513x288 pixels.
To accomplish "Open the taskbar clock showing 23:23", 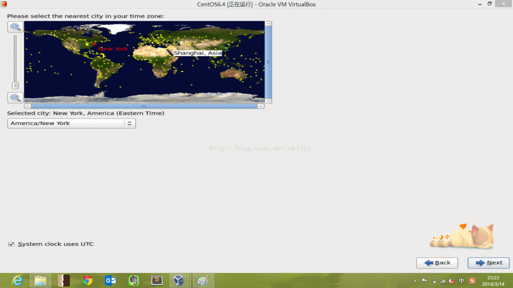I will [493, 281].
